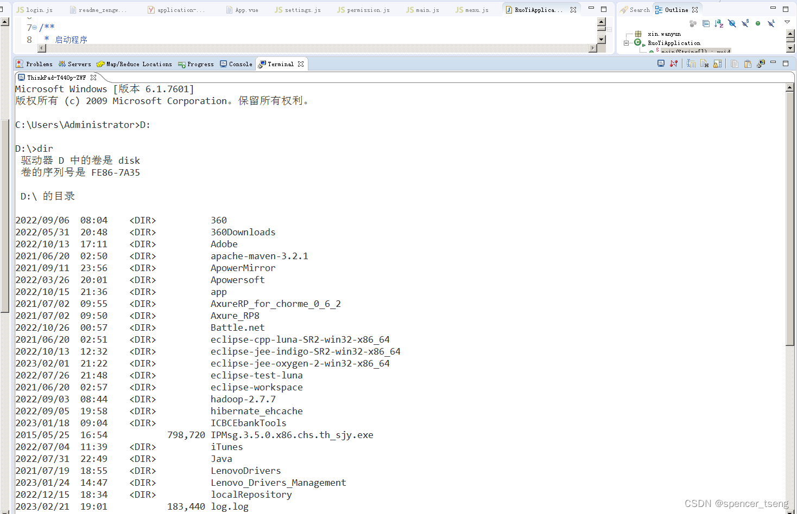Hide static fields and methods in Outline
The height and width of the screenshot is (514, 797).
(745, 23)
